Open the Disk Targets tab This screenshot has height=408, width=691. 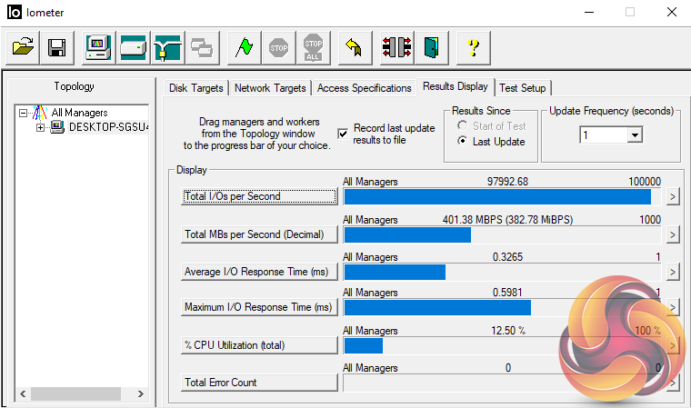(197, 88)
